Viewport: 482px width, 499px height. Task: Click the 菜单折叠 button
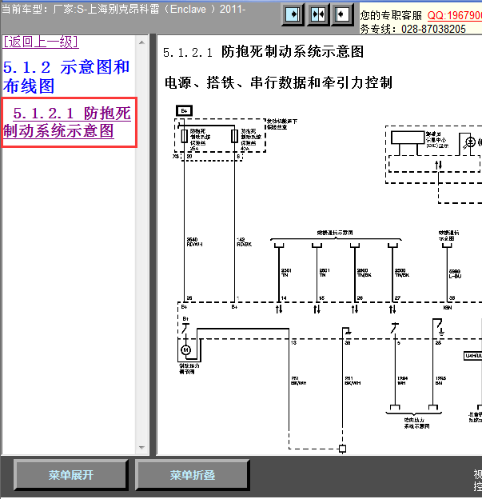point(192,475)
